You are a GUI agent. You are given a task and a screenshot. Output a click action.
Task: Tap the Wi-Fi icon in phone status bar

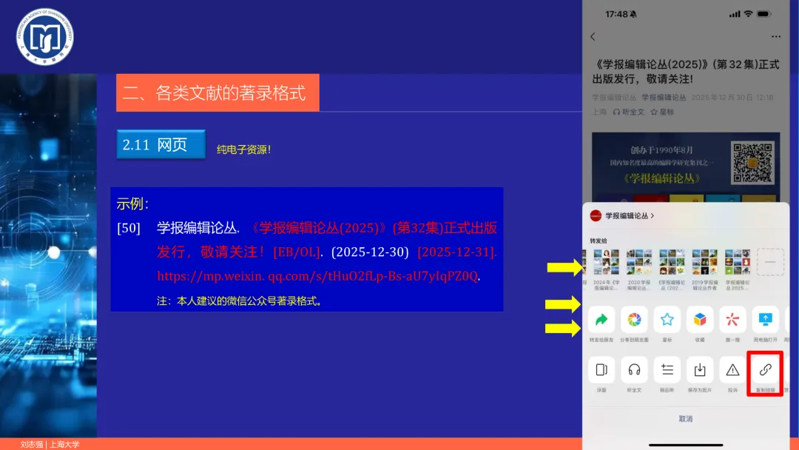(747, 14)
